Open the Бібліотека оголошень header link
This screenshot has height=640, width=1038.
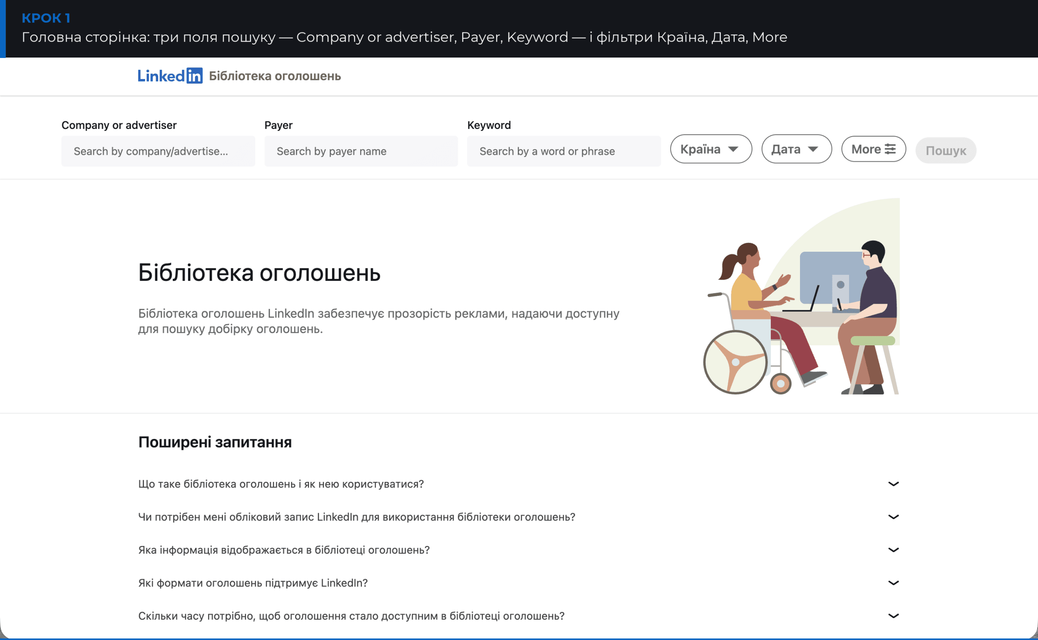point(275,76)
